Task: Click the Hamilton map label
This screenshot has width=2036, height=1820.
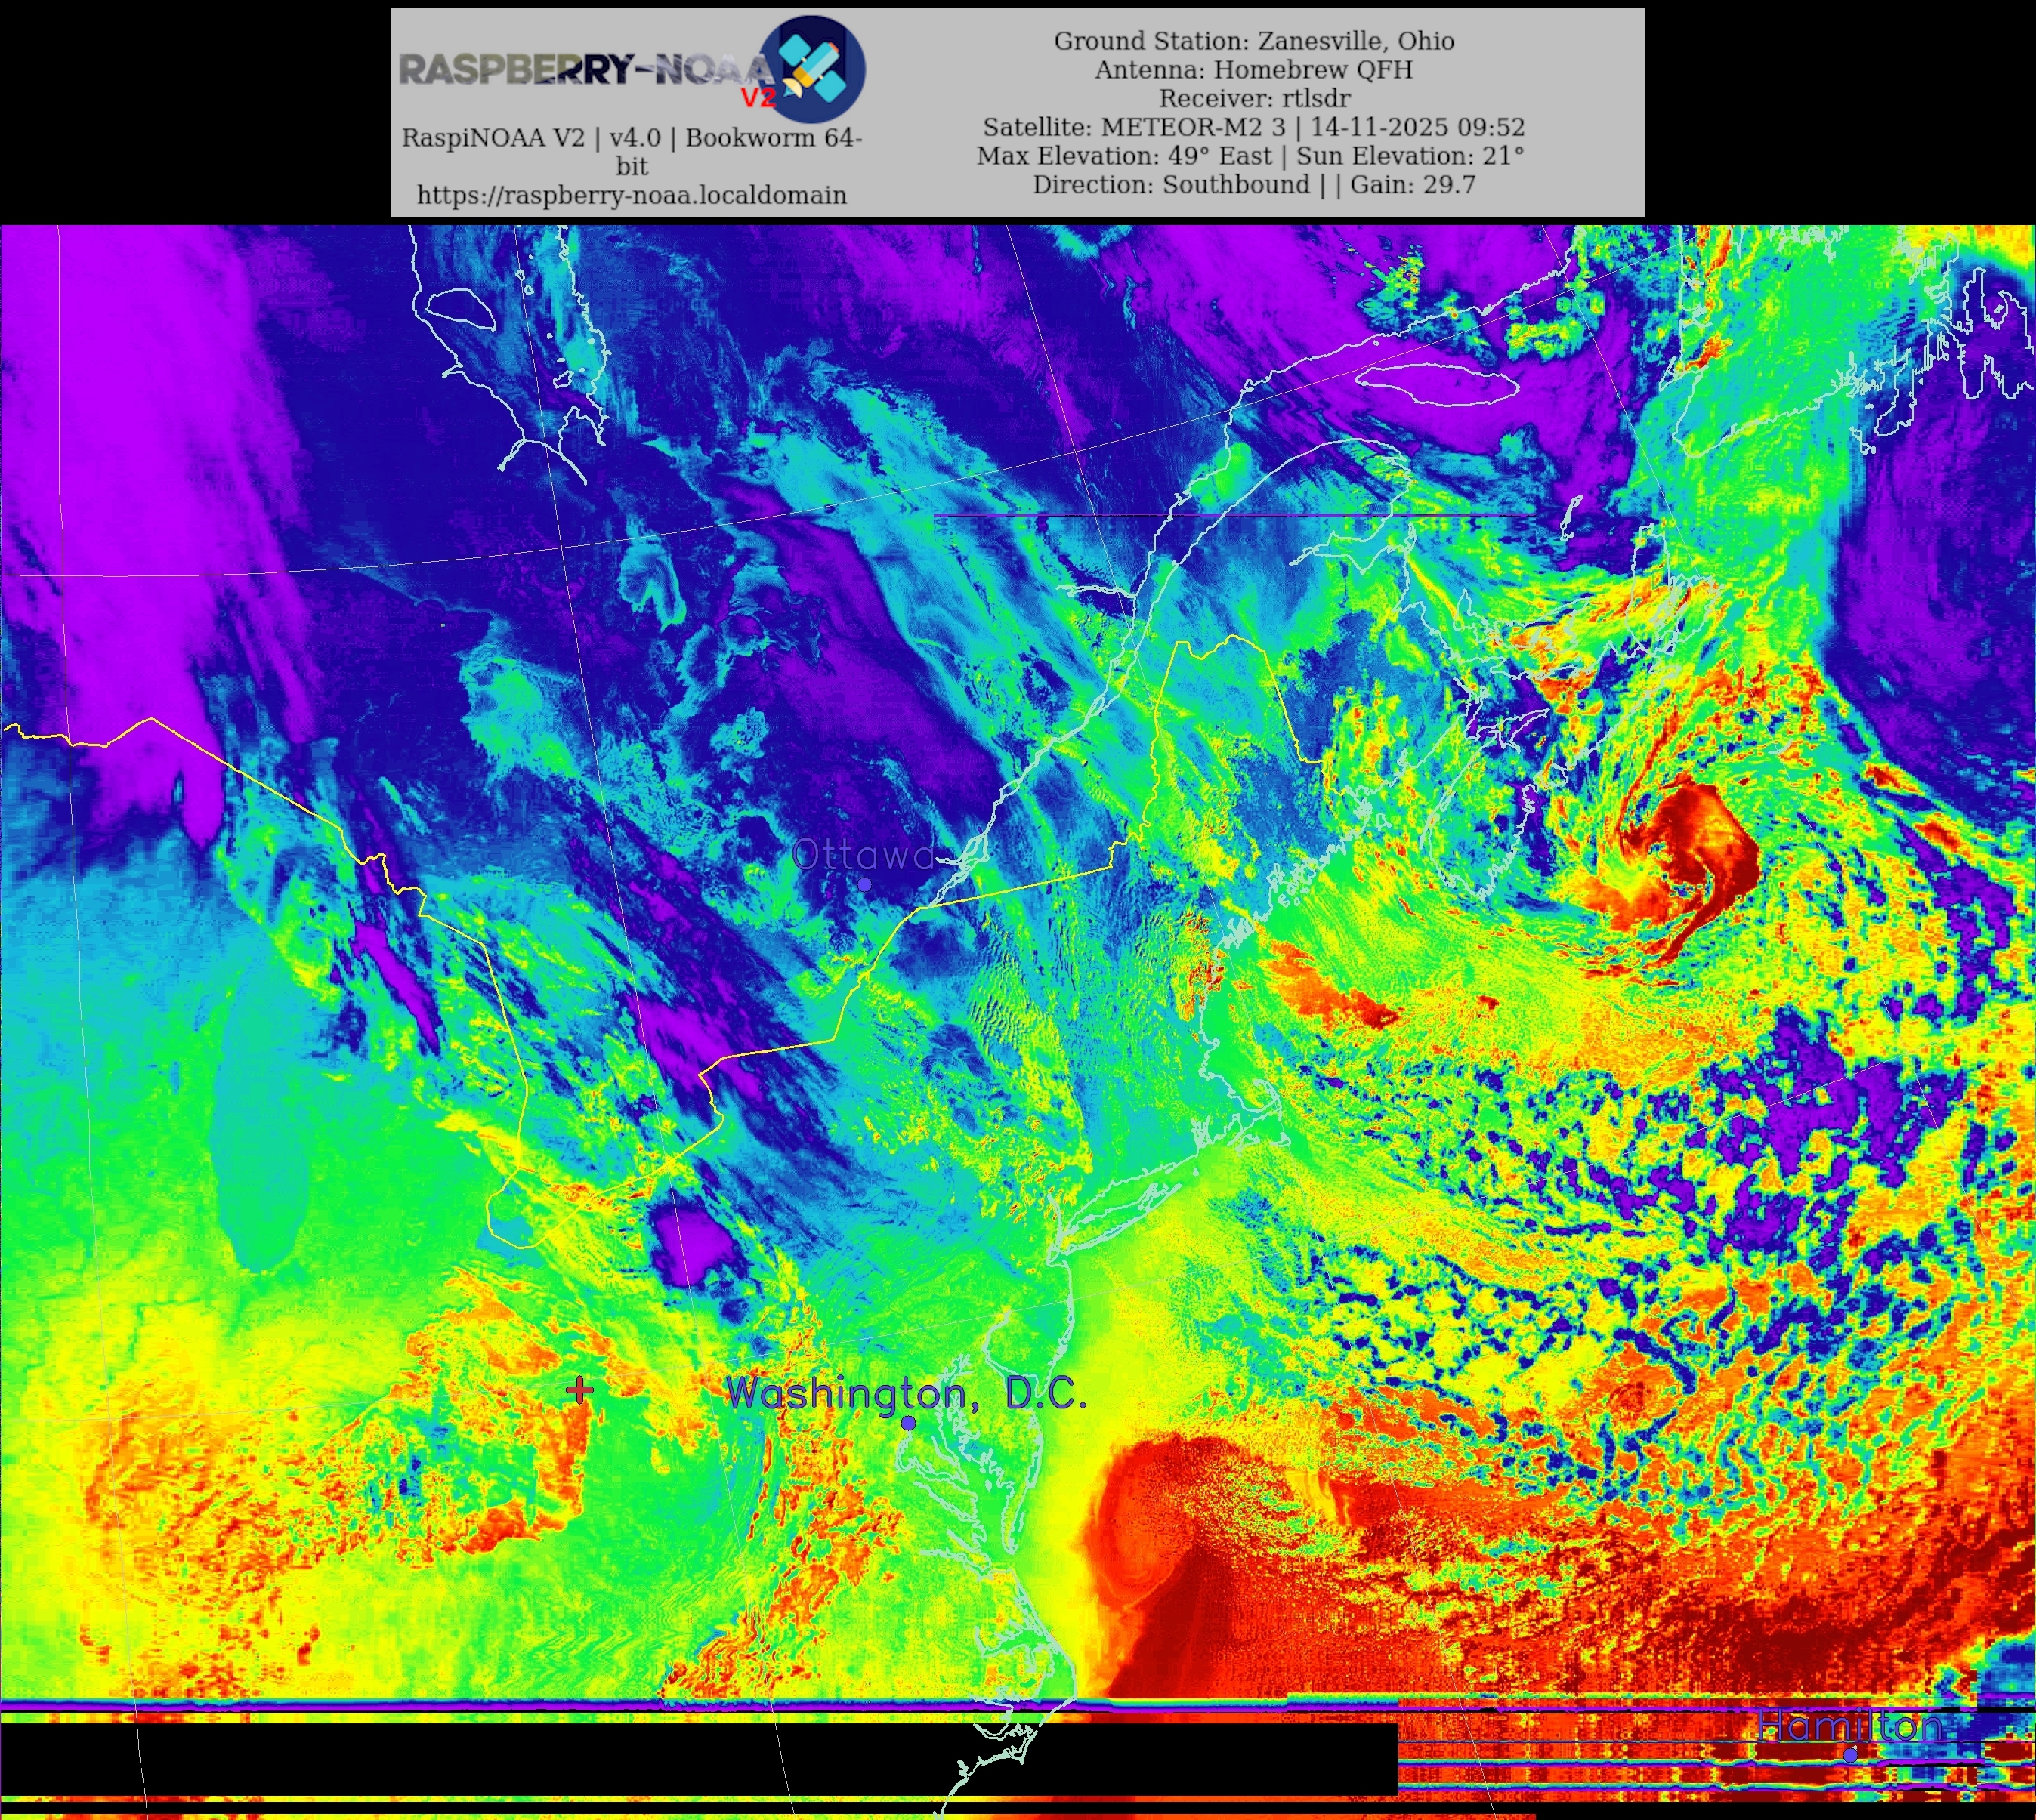Action: pos(1849,1726)
